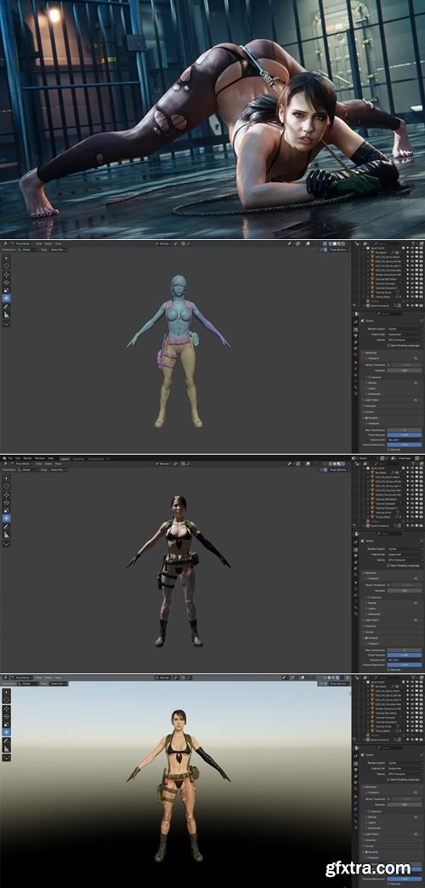Select the Rotate tool in blue-model Blender window

point(7,282)
